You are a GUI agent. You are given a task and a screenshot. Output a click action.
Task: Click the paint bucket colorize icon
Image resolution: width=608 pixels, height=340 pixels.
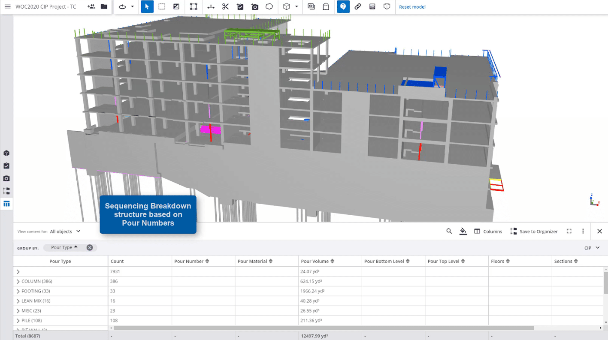coord(463,231)
